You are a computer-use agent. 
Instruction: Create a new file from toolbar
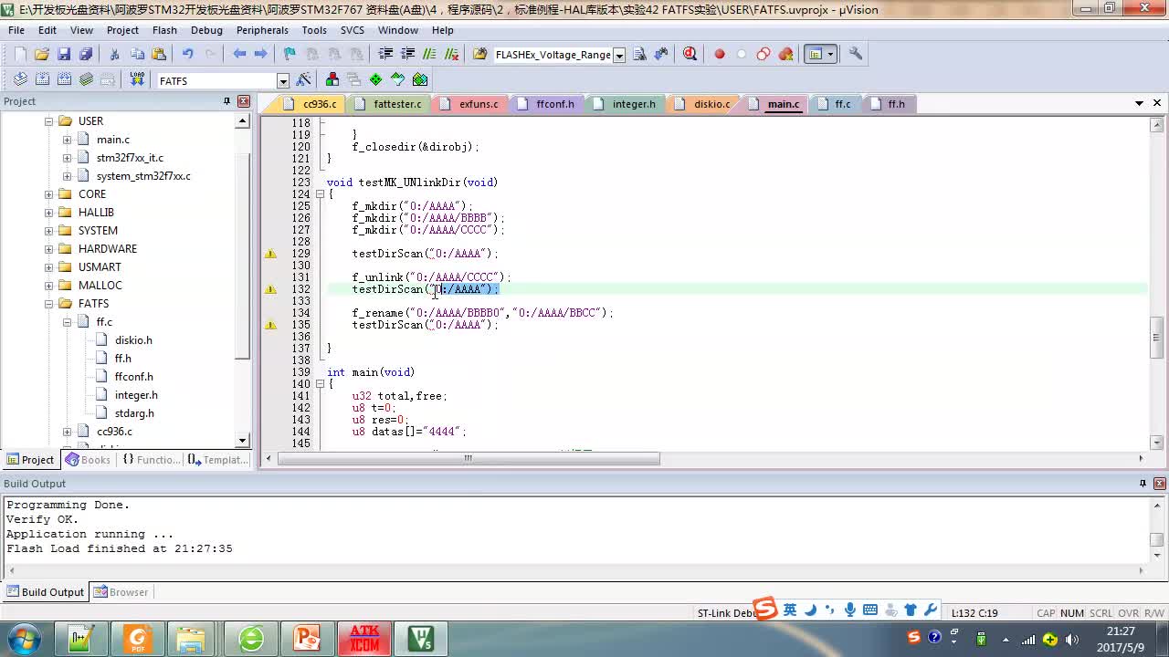click(x=19, y=54)
